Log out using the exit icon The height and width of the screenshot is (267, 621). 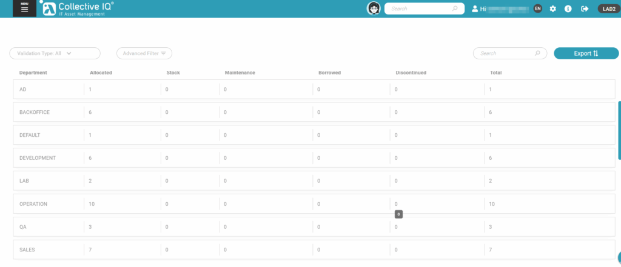[585, 9]
